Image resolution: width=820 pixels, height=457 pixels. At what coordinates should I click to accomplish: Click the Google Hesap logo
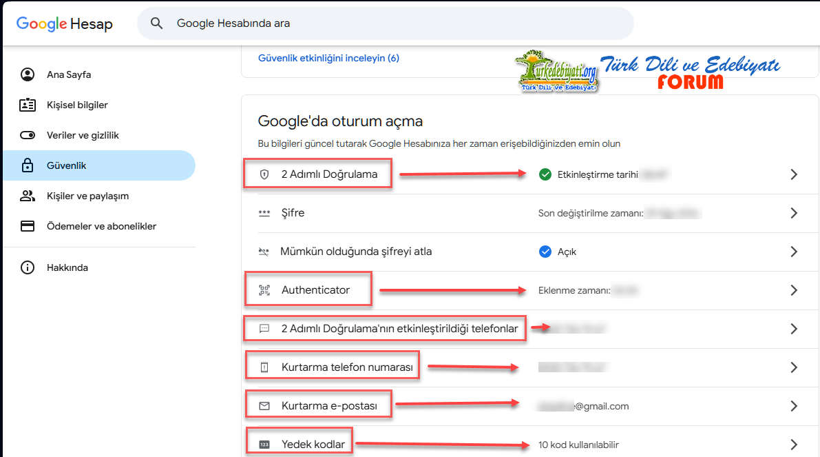point(64,24)
